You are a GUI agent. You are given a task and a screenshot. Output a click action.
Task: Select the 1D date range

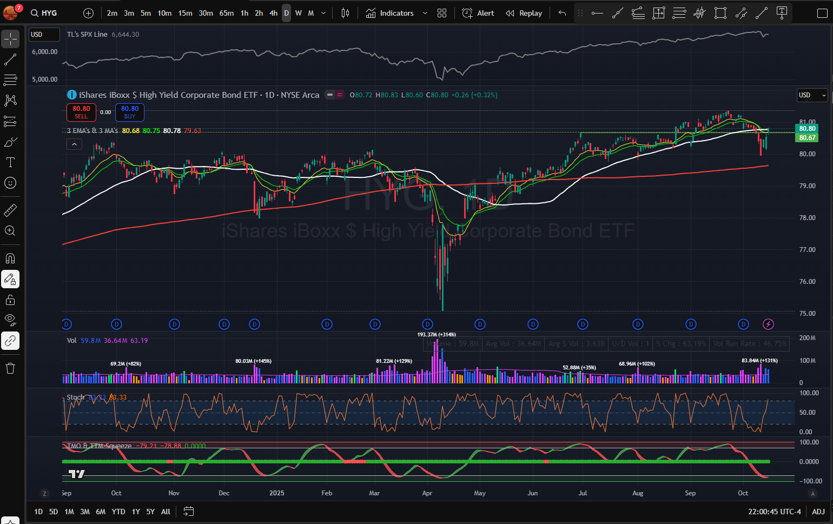(x=38, y=512)
